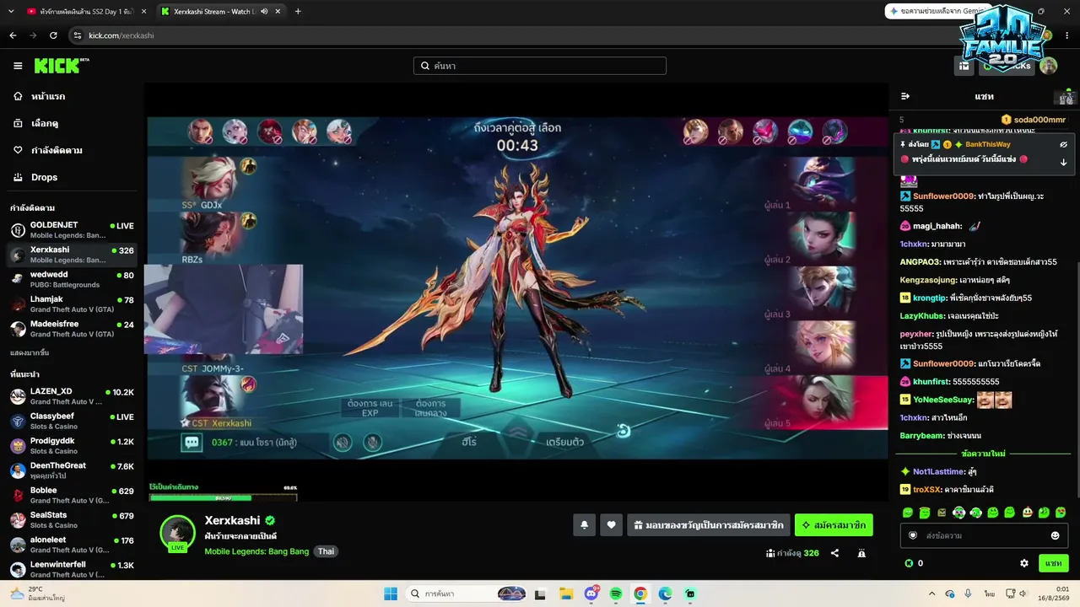Select Xerxkashi channel in followed list

73,255
